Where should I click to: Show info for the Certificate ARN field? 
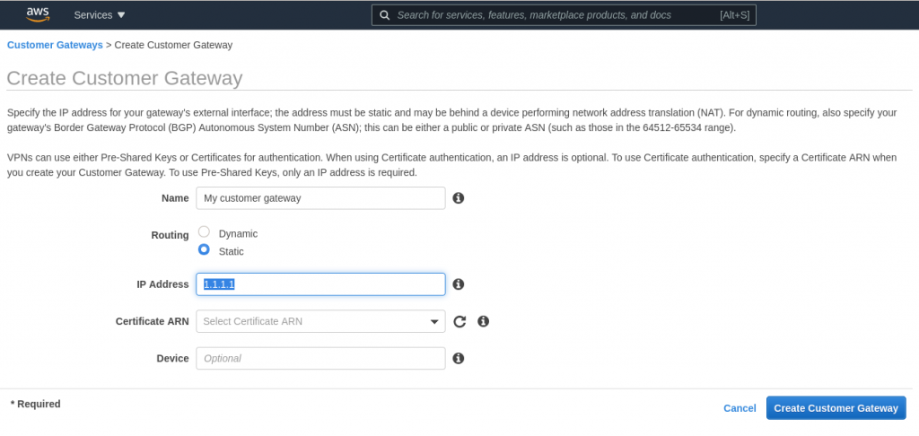[x=483, y=321]
